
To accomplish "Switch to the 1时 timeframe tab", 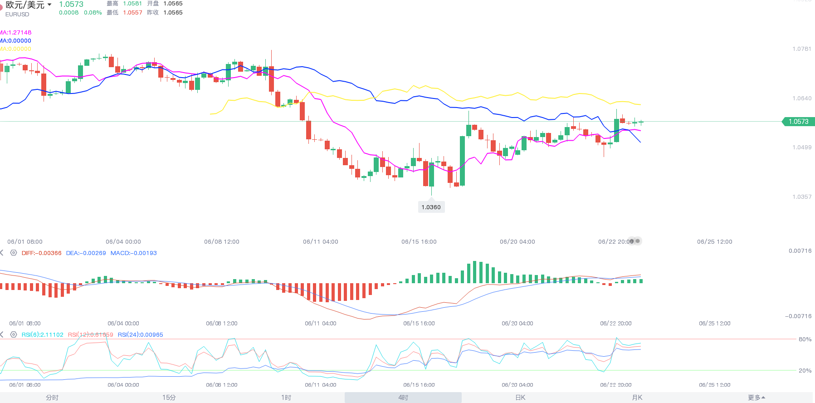I will 286,398.
